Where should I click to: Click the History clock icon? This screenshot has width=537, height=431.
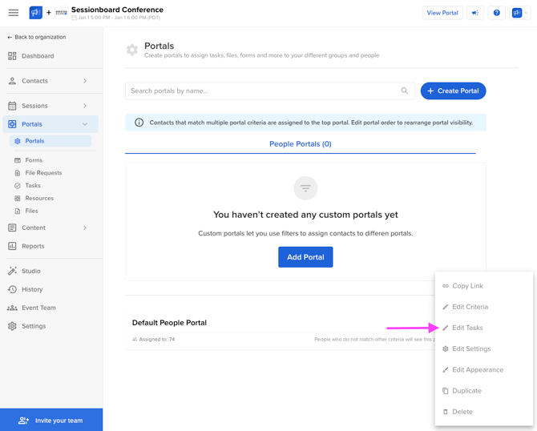click(12, 289)
